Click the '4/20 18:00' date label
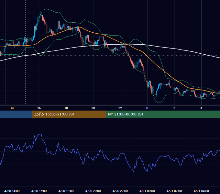Viewport: 220px width, 194px height. point(66,191)
